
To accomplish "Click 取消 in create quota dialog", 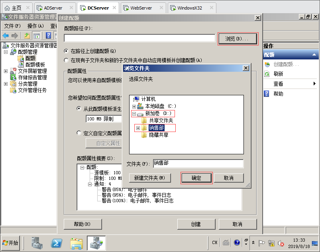I will pos(238,224).
